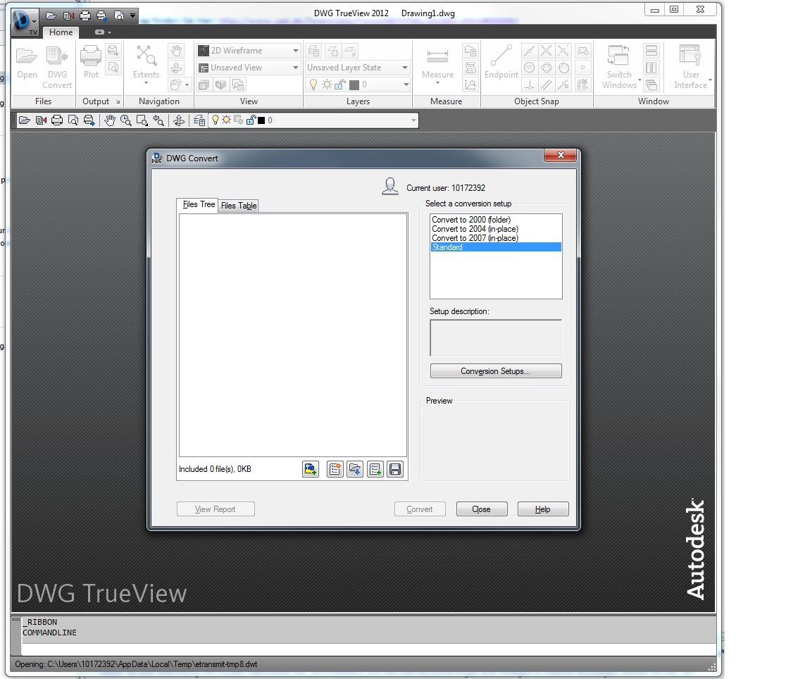
Task: Select the Home ribbon tab
Action: 61,32
